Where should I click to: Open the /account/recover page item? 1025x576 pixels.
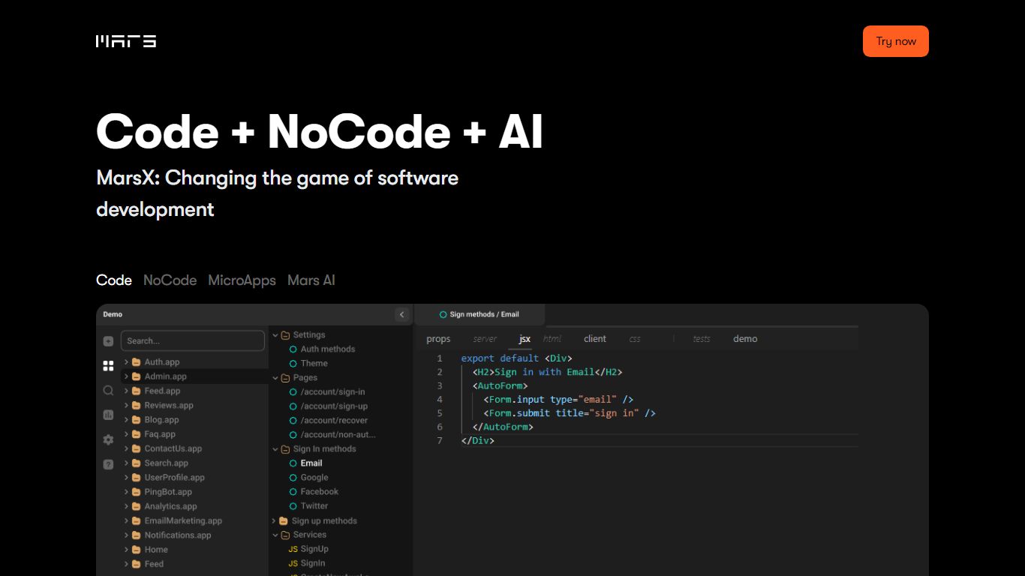[x=334, y=421]
